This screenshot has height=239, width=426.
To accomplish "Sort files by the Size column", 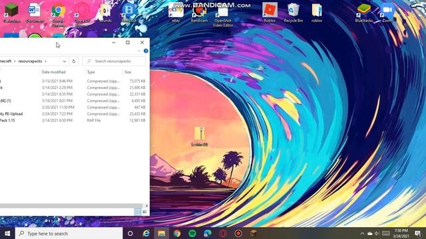I will (x=128, y=72).
